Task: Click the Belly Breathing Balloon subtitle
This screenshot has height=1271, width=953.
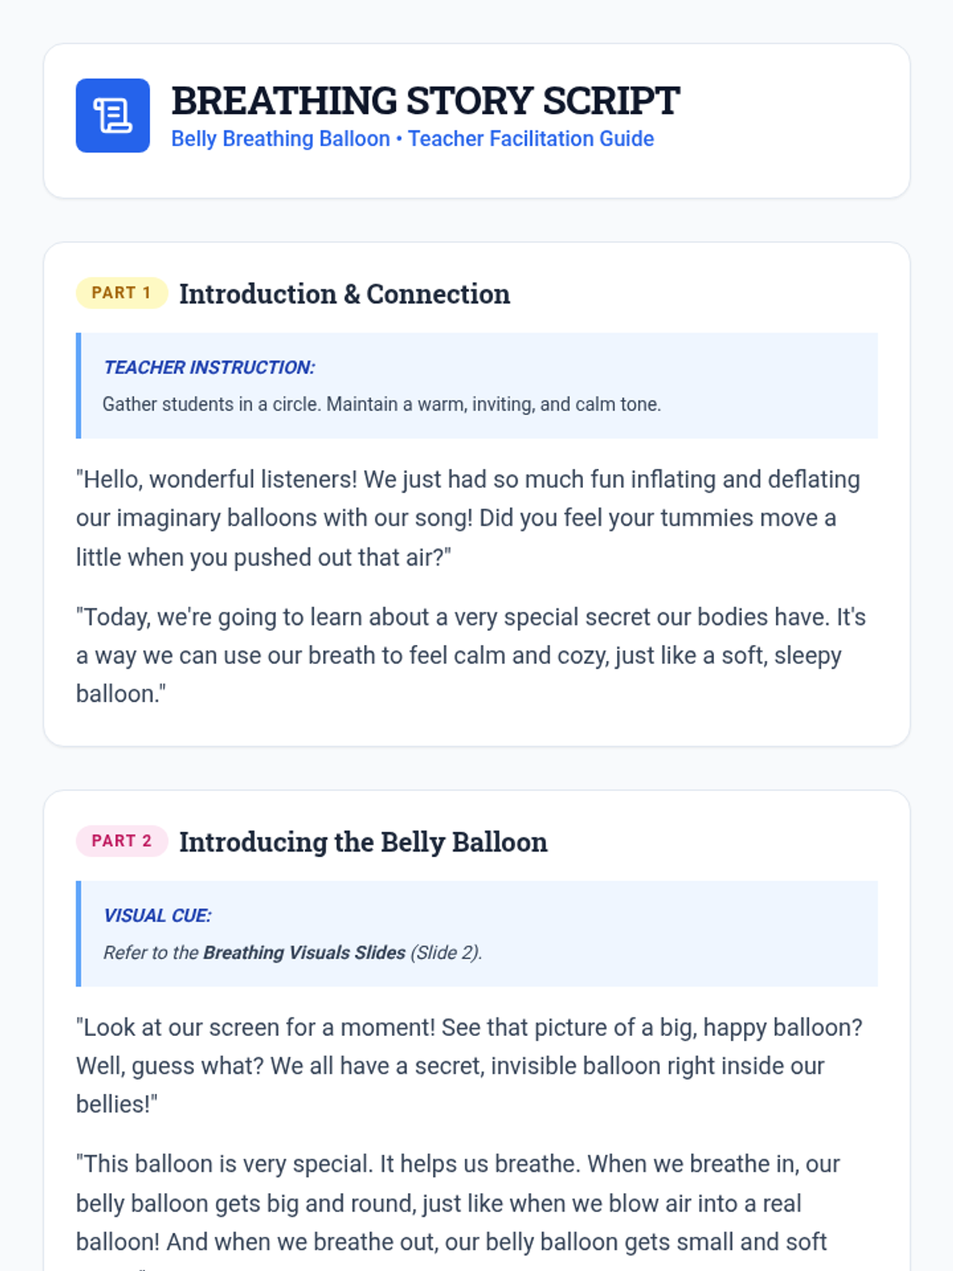Action: pos(280,139)
